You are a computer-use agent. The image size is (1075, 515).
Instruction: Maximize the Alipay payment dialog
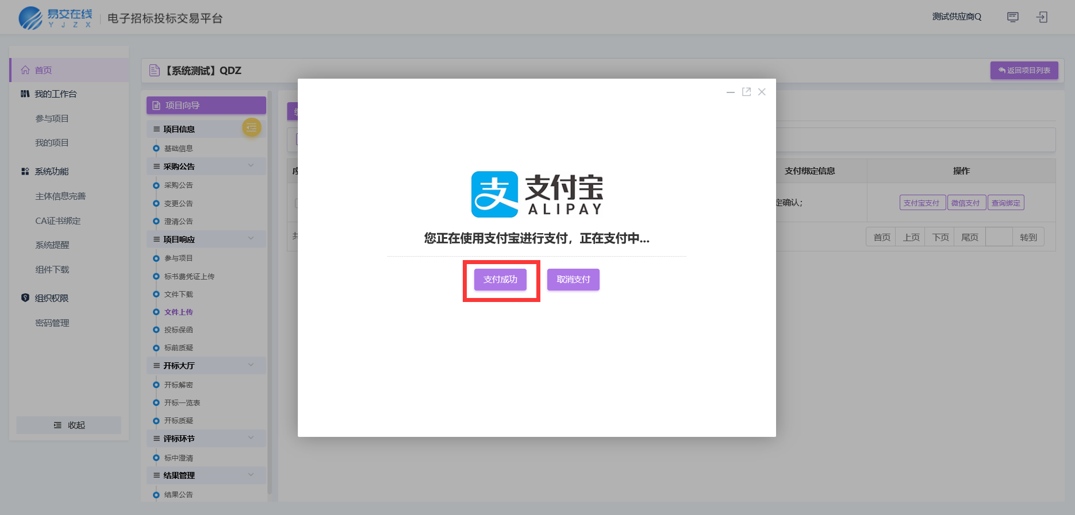coord(746,92)
